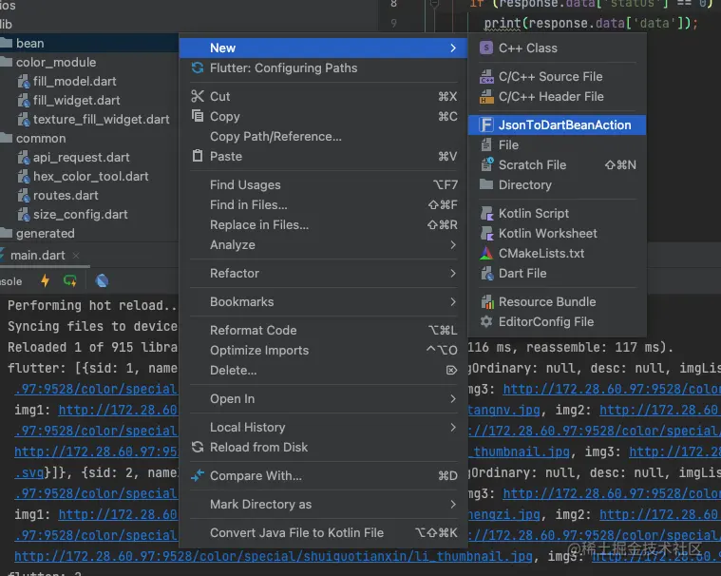
Task: Select JsonToDartBeanAction from the New submenu
Action: (564, 125)
